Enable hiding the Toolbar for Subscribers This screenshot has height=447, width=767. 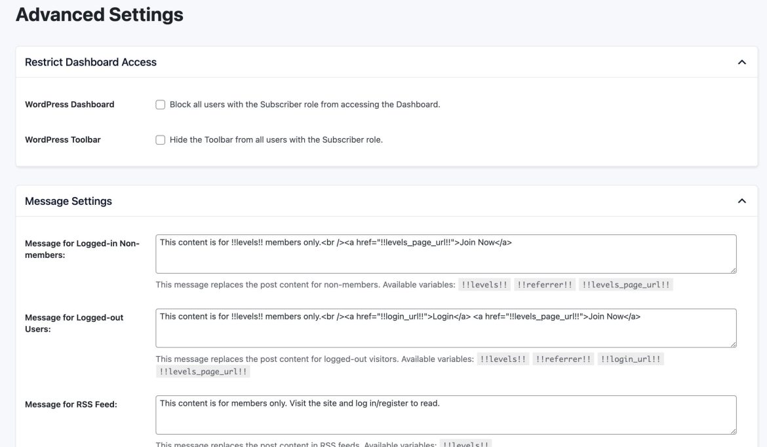click(159, 139)
